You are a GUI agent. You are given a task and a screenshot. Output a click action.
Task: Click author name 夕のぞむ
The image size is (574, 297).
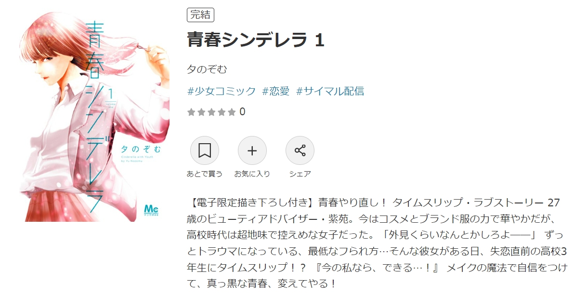tap(207, 69)
